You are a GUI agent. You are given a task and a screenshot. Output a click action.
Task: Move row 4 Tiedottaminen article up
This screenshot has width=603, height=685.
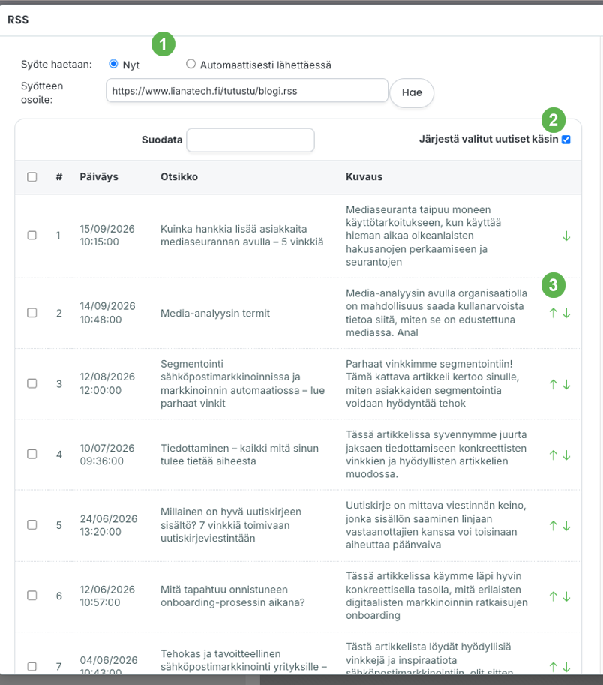coord(553,455)
